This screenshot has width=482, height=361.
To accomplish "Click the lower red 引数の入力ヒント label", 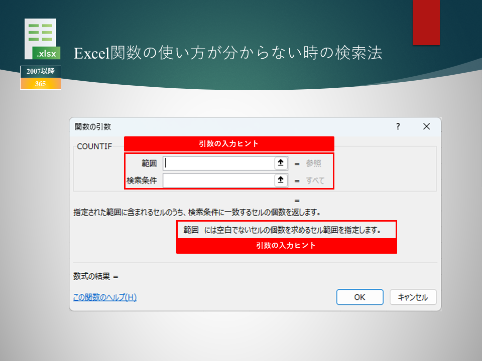I will point(286,246).
